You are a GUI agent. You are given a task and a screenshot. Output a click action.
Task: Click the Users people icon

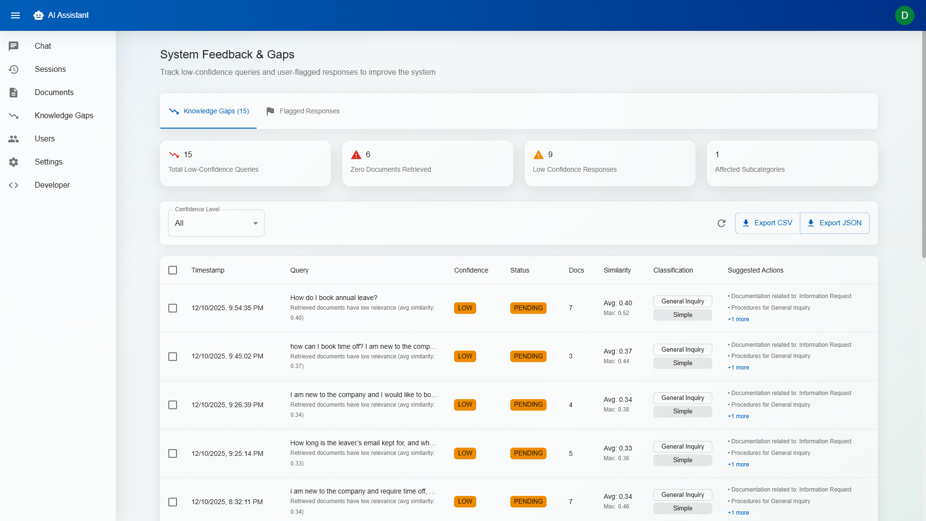coord(14,138)
